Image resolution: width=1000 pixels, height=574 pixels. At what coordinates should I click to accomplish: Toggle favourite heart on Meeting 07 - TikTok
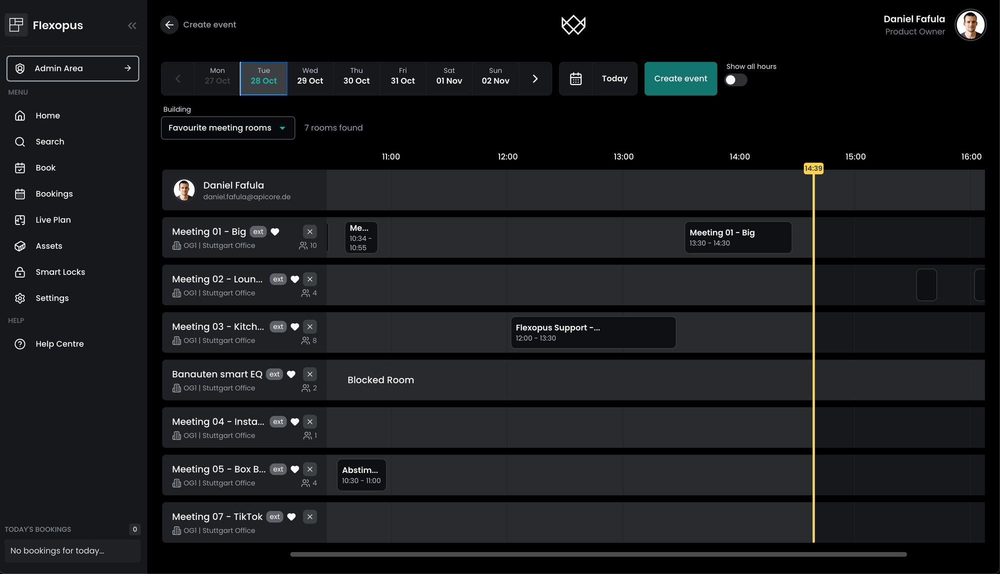[x=291, y=517]
